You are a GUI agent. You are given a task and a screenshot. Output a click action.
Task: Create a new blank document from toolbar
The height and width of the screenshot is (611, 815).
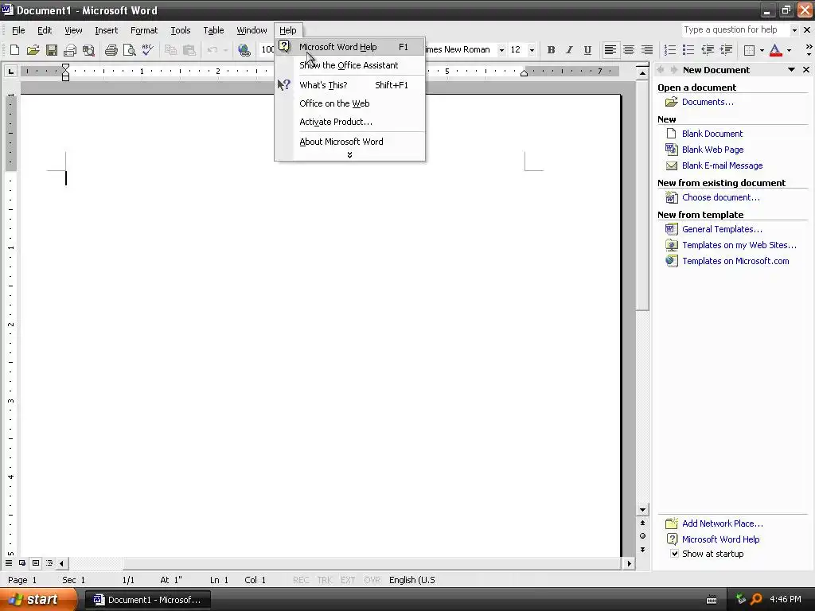[14, 50]
